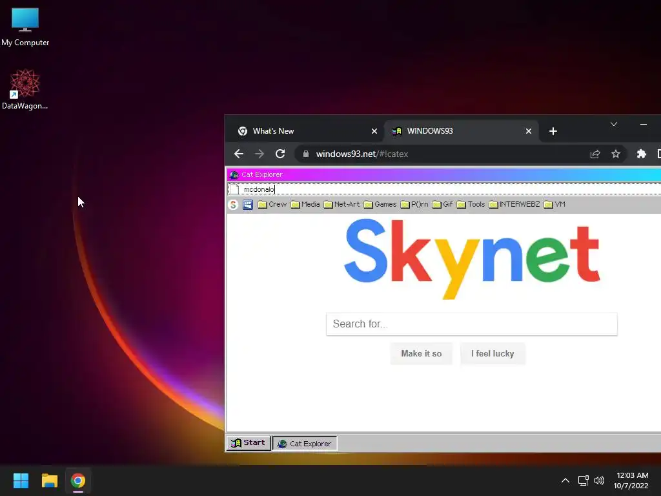Open network status tray icon
Screen dimensions: 661x496
(x=584, y=480)
